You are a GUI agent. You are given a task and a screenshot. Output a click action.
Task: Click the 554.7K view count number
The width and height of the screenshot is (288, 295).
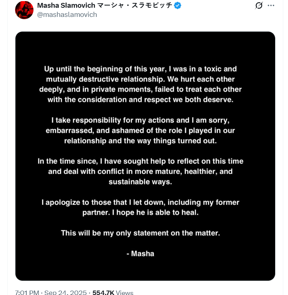[103, 293]
